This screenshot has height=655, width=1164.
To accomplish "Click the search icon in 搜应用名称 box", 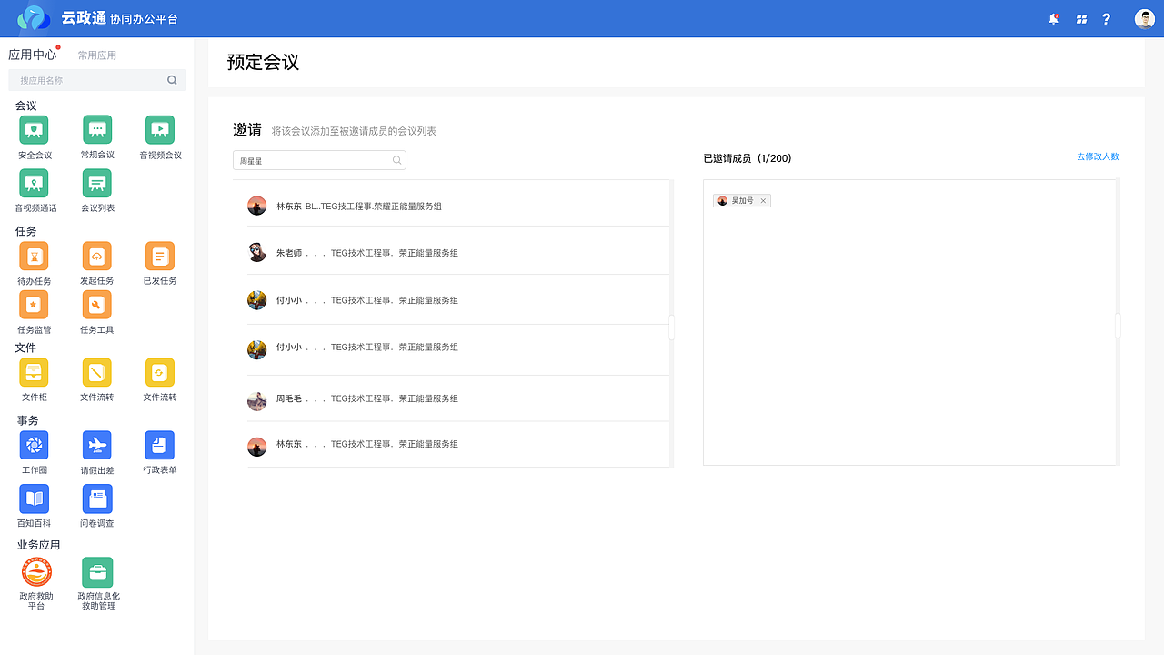I will (172, 80).
